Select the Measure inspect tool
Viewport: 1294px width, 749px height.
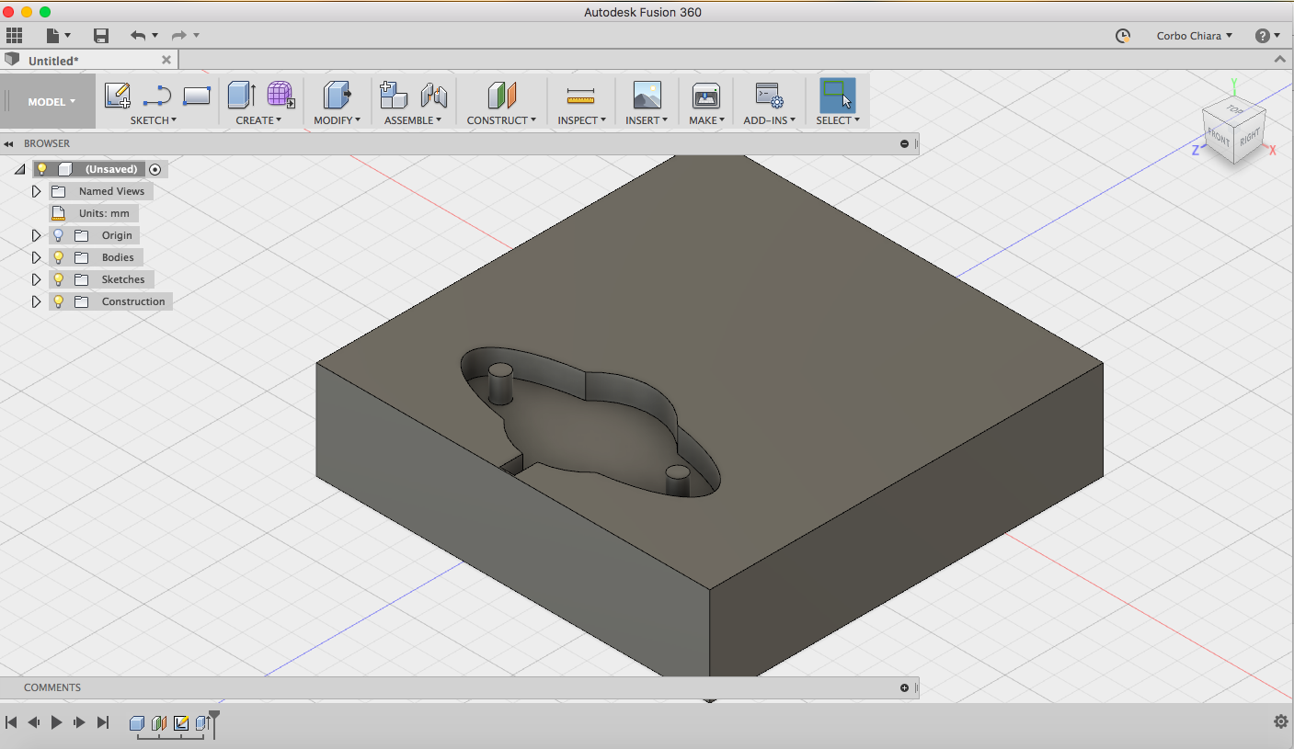point(580,96)
